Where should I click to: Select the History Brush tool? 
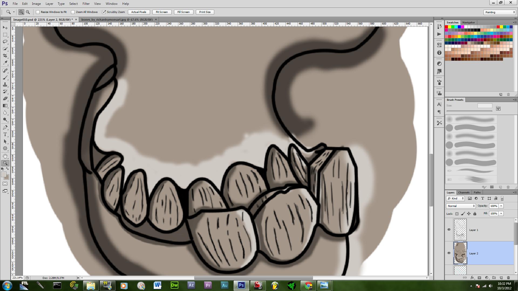5,92
